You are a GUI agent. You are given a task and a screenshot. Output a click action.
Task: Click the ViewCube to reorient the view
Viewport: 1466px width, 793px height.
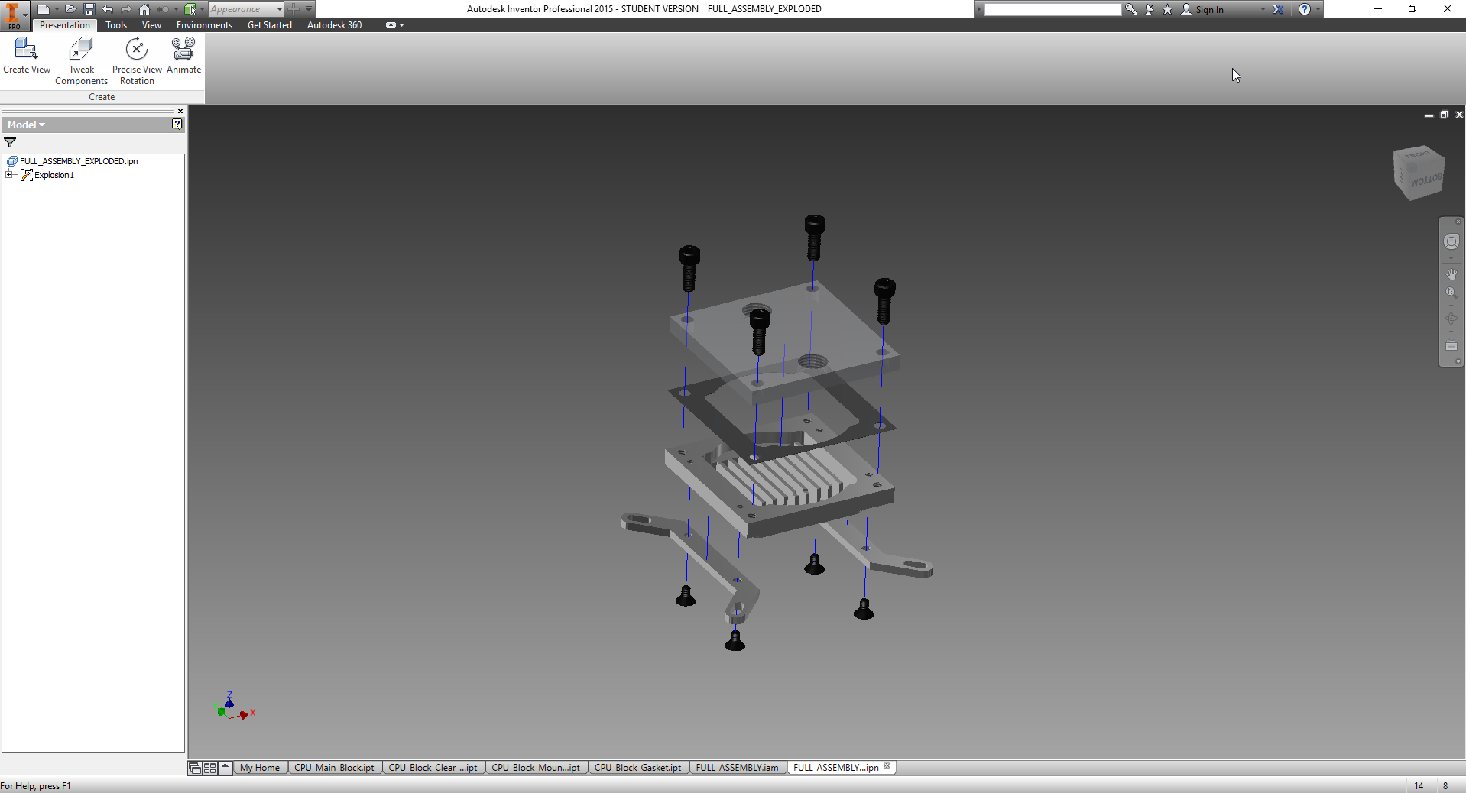[1419, 173]
